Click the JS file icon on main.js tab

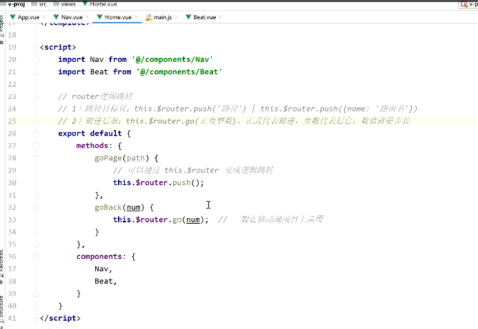(x=149, y=17)
